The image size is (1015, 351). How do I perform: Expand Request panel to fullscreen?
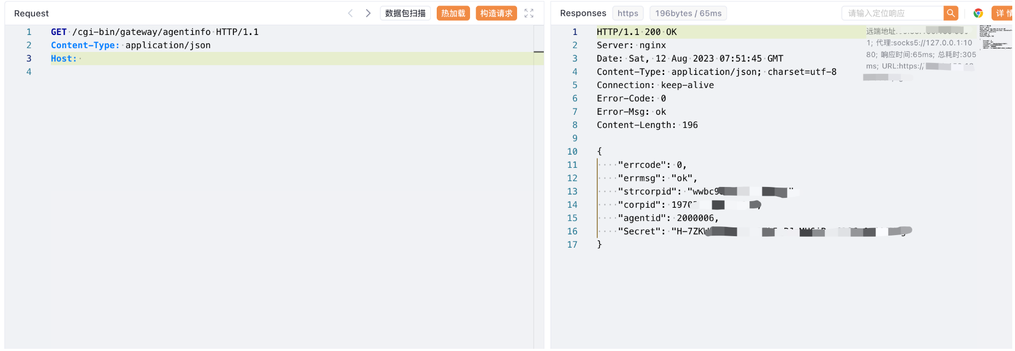(x=529, y=13)
